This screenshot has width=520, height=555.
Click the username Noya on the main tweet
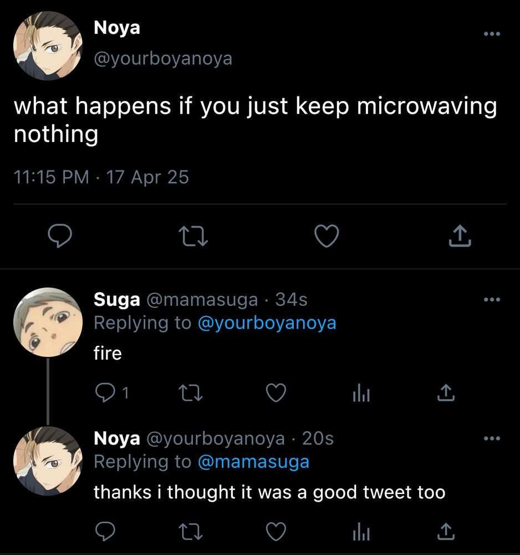pyautogui.click(x=116, y=28)
